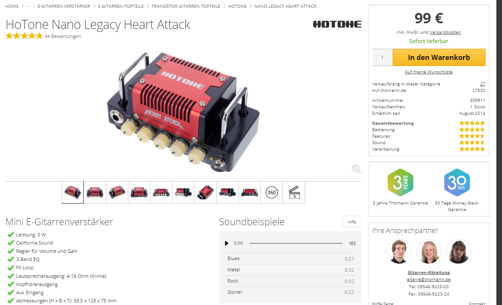Edit the quantity input field

click(x=382, y=57)
